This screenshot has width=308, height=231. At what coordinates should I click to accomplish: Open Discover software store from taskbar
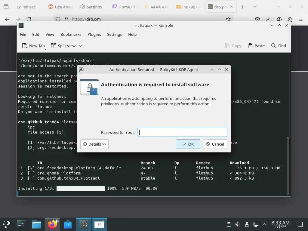click(68, 224)
